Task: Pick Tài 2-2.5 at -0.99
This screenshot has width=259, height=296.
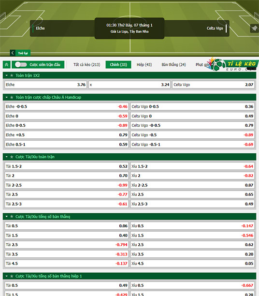Action: (67, 185)
